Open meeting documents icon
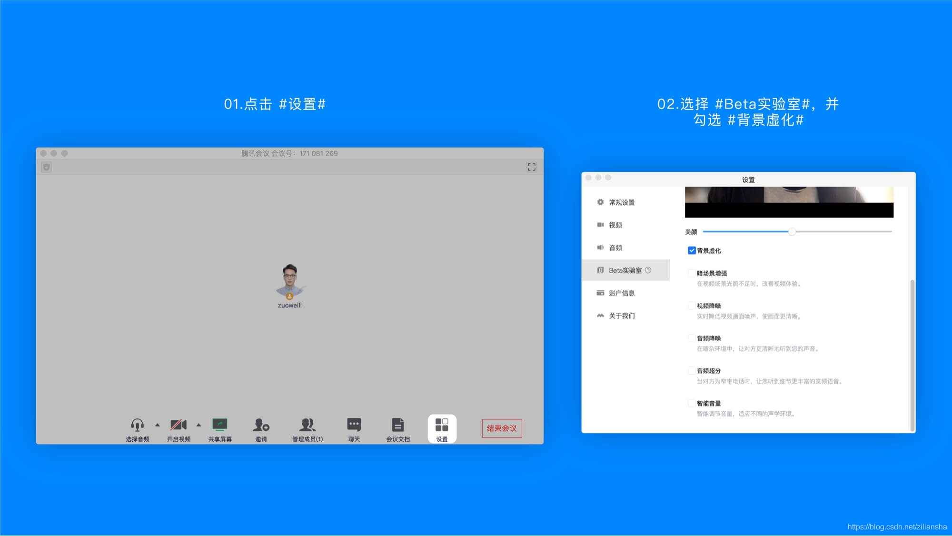Screen dimensions: 952x536 (397, 425)
